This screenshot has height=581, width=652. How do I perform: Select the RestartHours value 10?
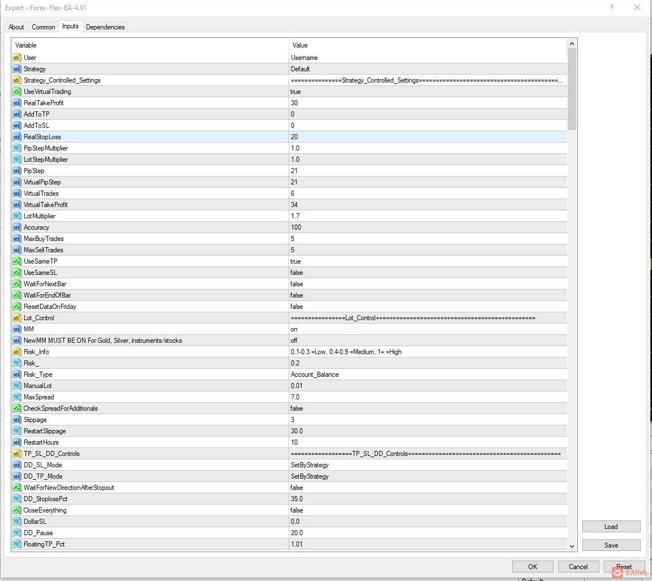click(427, 442)
